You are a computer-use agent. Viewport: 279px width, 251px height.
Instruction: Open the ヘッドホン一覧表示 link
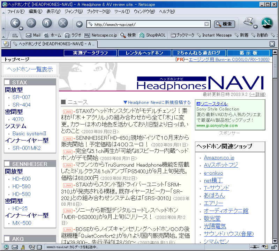coord(30,69)
